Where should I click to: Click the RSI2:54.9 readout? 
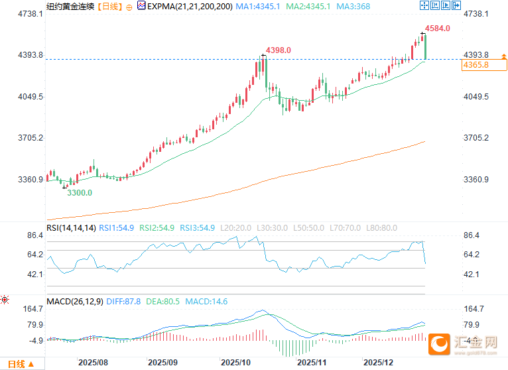(157, 227)
